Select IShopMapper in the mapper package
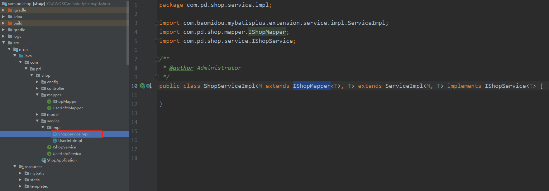Image resolution: width=549 pixels, height=191 pixels. 65,102
